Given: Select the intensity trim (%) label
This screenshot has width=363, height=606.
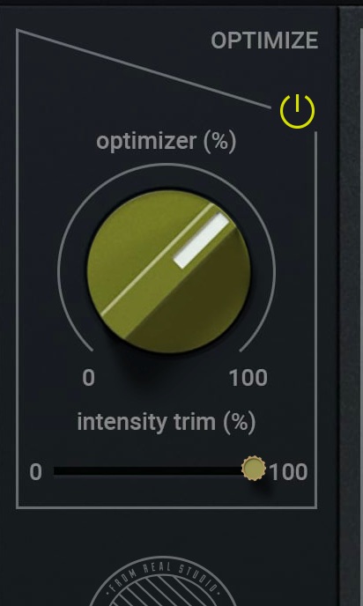Looking at the screenshot, I should [167, 422].
